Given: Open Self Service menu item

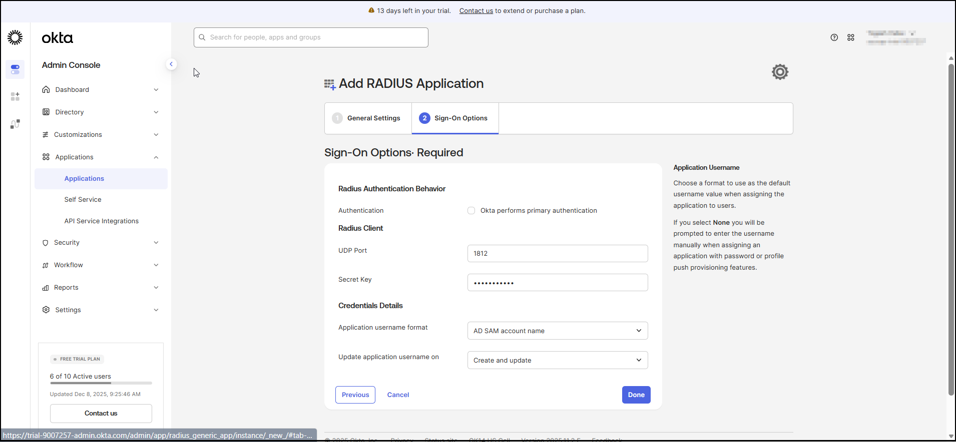Looking at the screenshot, I should click(83, 200).
